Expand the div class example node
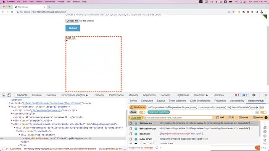 click(12, 120)
